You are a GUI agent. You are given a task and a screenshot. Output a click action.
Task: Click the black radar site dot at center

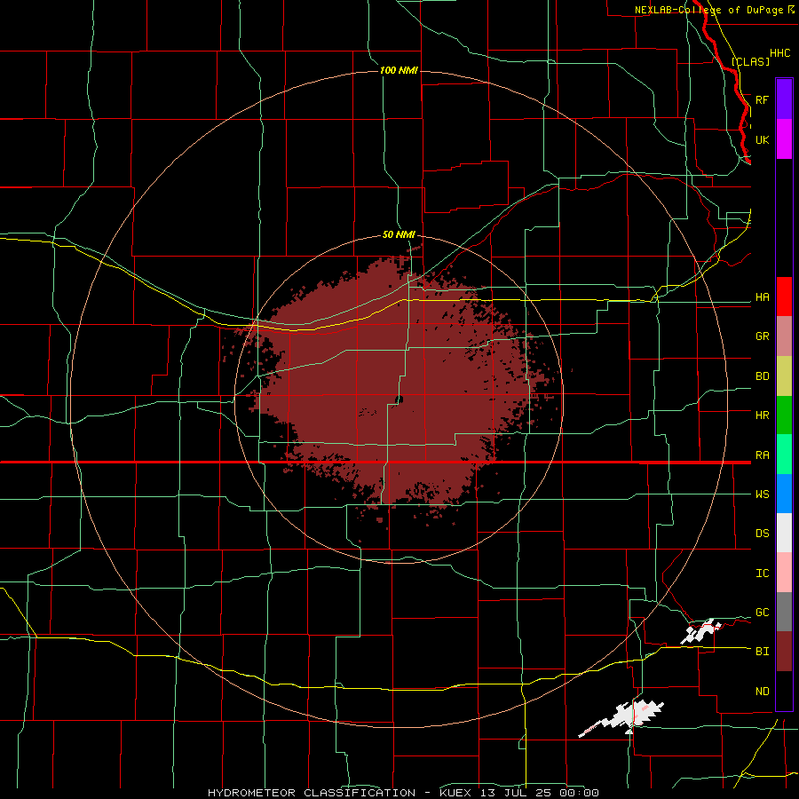399,399
